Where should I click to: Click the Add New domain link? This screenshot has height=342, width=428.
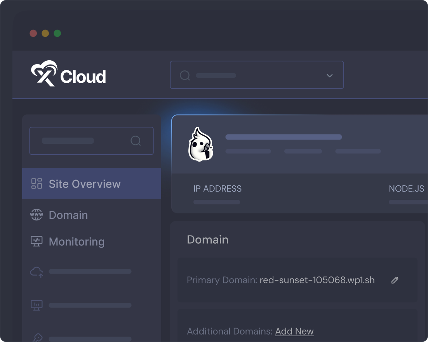pyautogui.click(x=294, y=332)
